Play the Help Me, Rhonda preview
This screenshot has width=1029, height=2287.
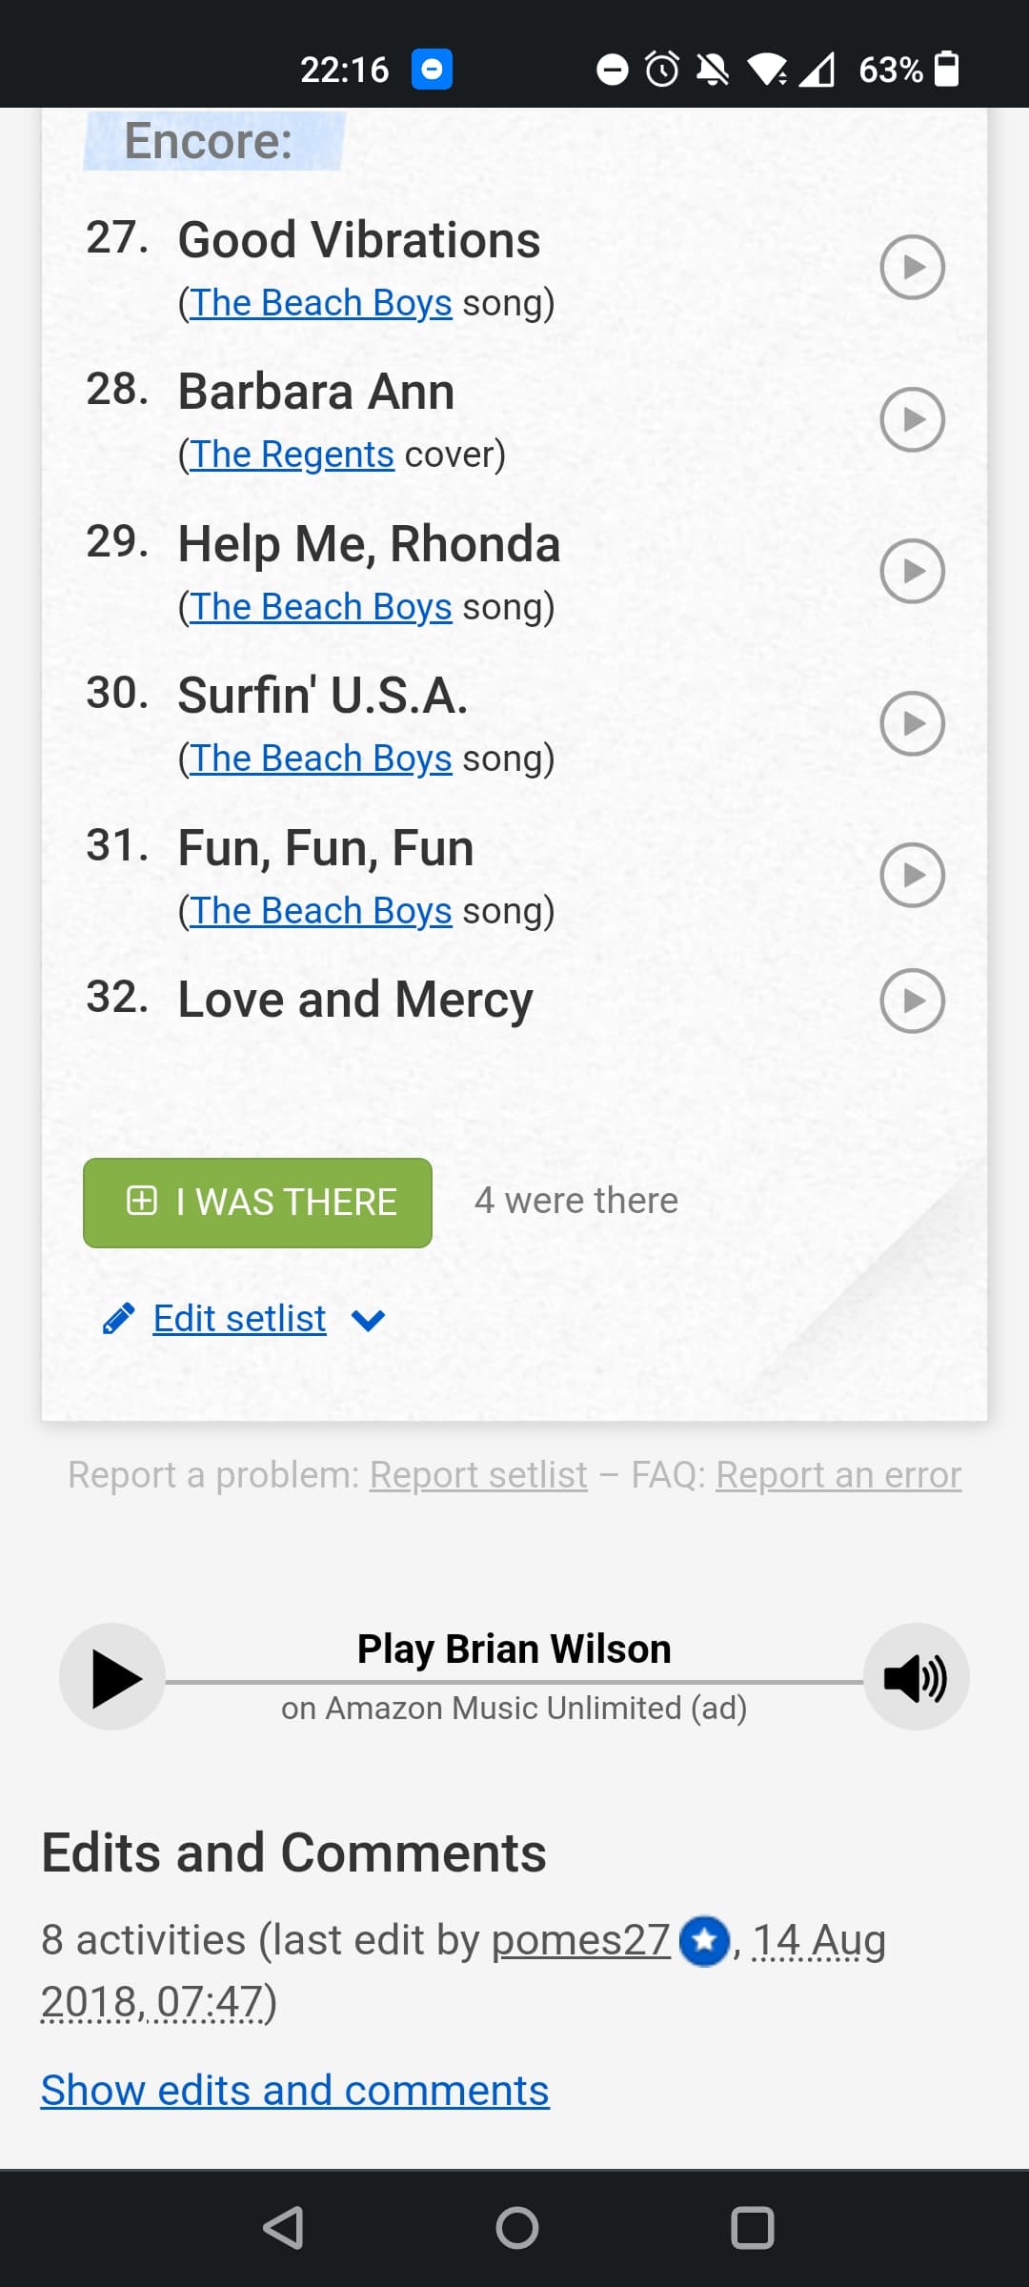[912, 571]
